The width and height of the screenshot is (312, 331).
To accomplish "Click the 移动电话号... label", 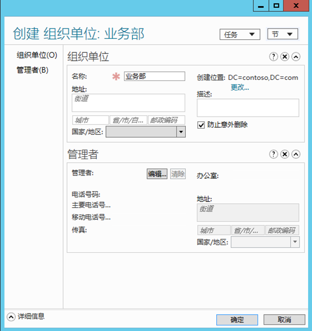I will (x=91, y=217).
